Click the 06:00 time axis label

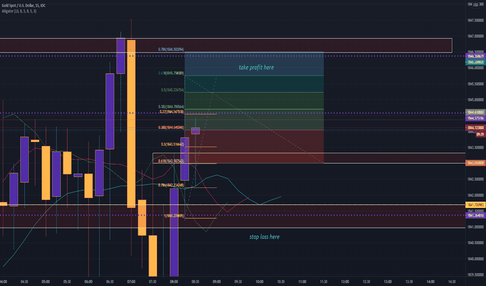point(88,282)
